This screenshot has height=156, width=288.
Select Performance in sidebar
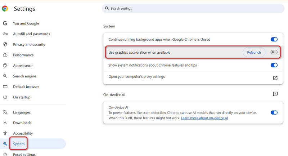click(x=23, y=55)
